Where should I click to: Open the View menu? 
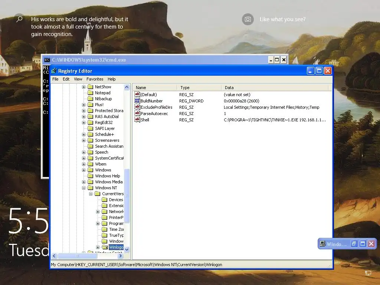[x=78, y=79]
